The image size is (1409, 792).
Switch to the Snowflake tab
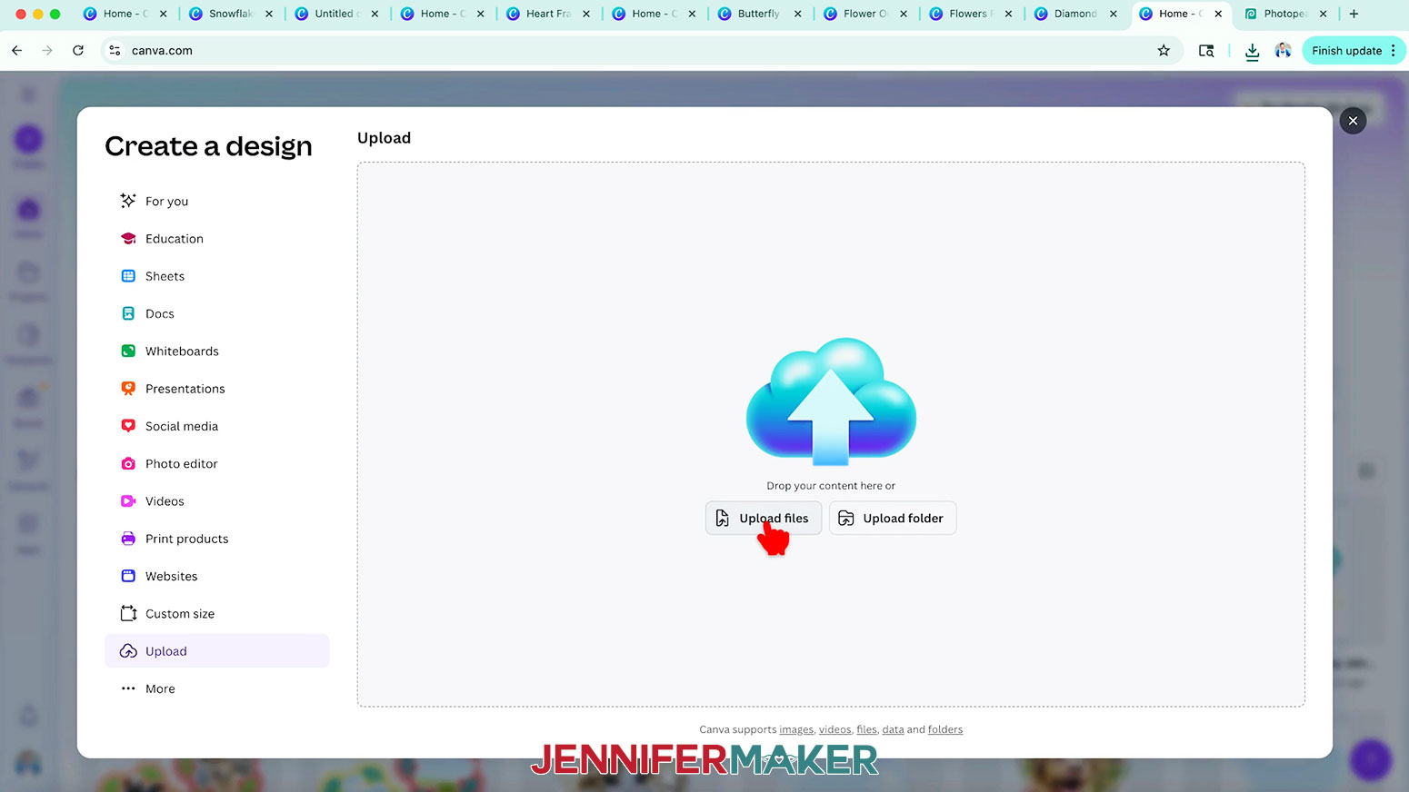click(231, 14)
